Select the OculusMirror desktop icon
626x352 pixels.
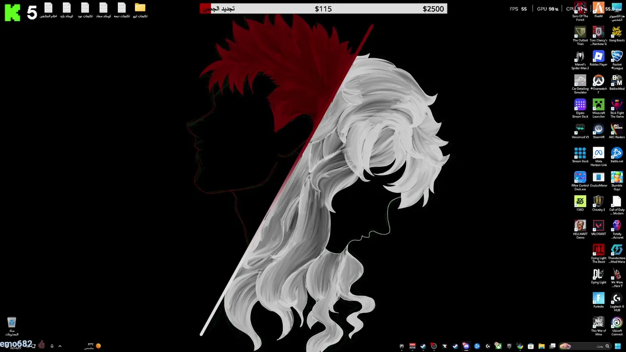[x=598, y=179]
